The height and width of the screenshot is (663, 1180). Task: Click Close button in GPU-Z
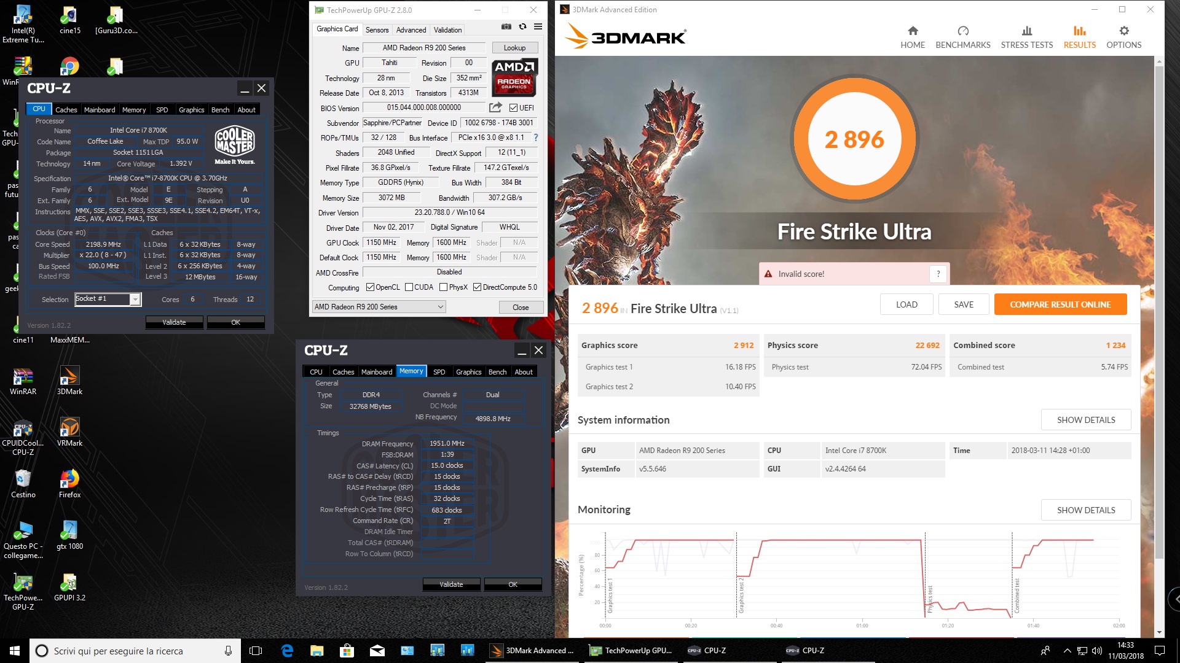[521, 308]
